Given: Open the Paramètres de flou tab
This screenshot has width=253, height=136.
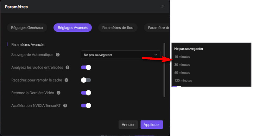Looking at the screenshot, I should coord(118,28).
